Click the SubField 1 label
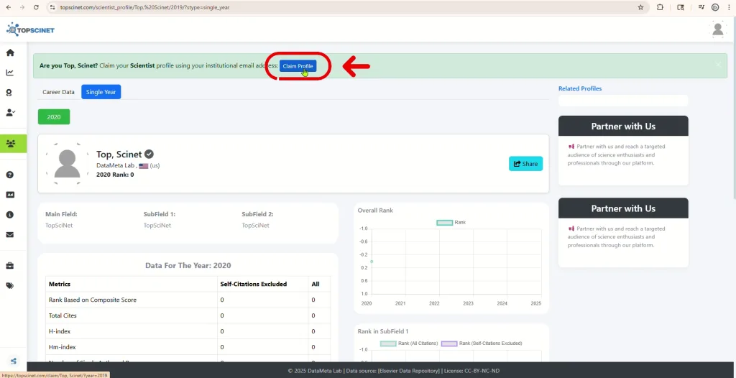Image resolution: width=736 pixels, height=378 pixels. tap(160, 214)
